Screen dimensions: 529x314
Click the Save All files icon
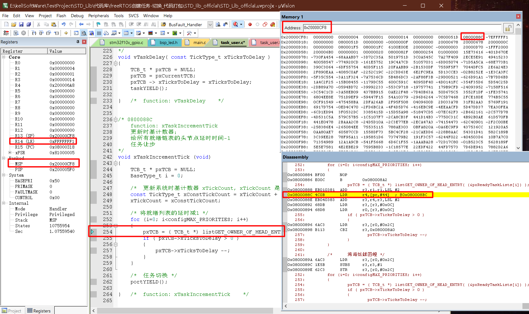click(x=29, y=24)
